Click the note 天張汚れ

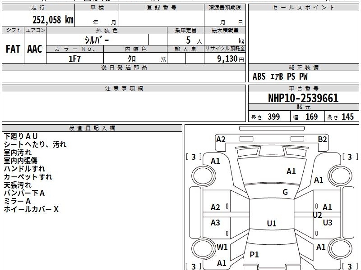(18, 185)
